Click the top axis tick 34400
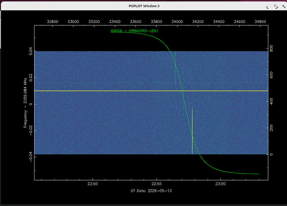Screen dimensions: 287x206 (218, 21)
